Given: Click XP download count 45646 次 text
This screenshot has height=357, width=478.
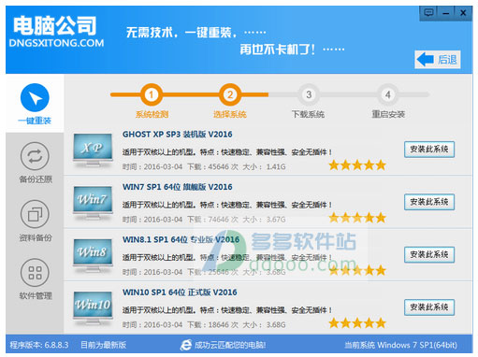Looking at the screenshot, I should coord(212,166).
